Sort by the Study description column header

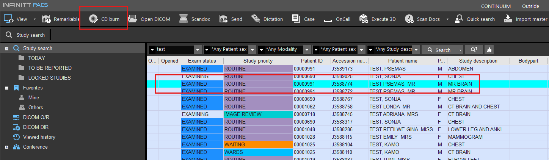click(478, 61)
